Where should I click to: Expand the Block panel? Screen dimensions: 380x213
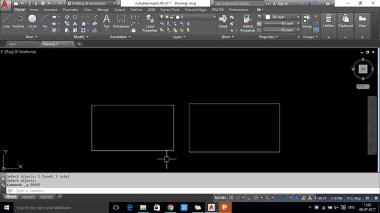(228, 37)
